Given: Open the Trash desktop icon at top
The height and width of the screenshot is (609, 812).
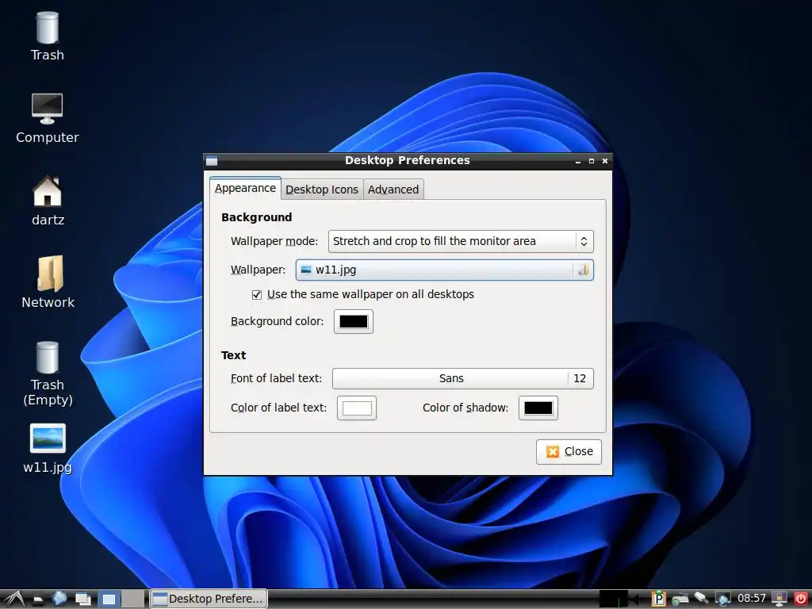Looking at the screenshot, I should coord(47,36).
